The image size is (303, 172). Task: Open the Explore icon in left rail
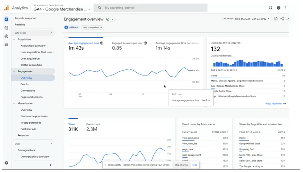pos(6,28)
